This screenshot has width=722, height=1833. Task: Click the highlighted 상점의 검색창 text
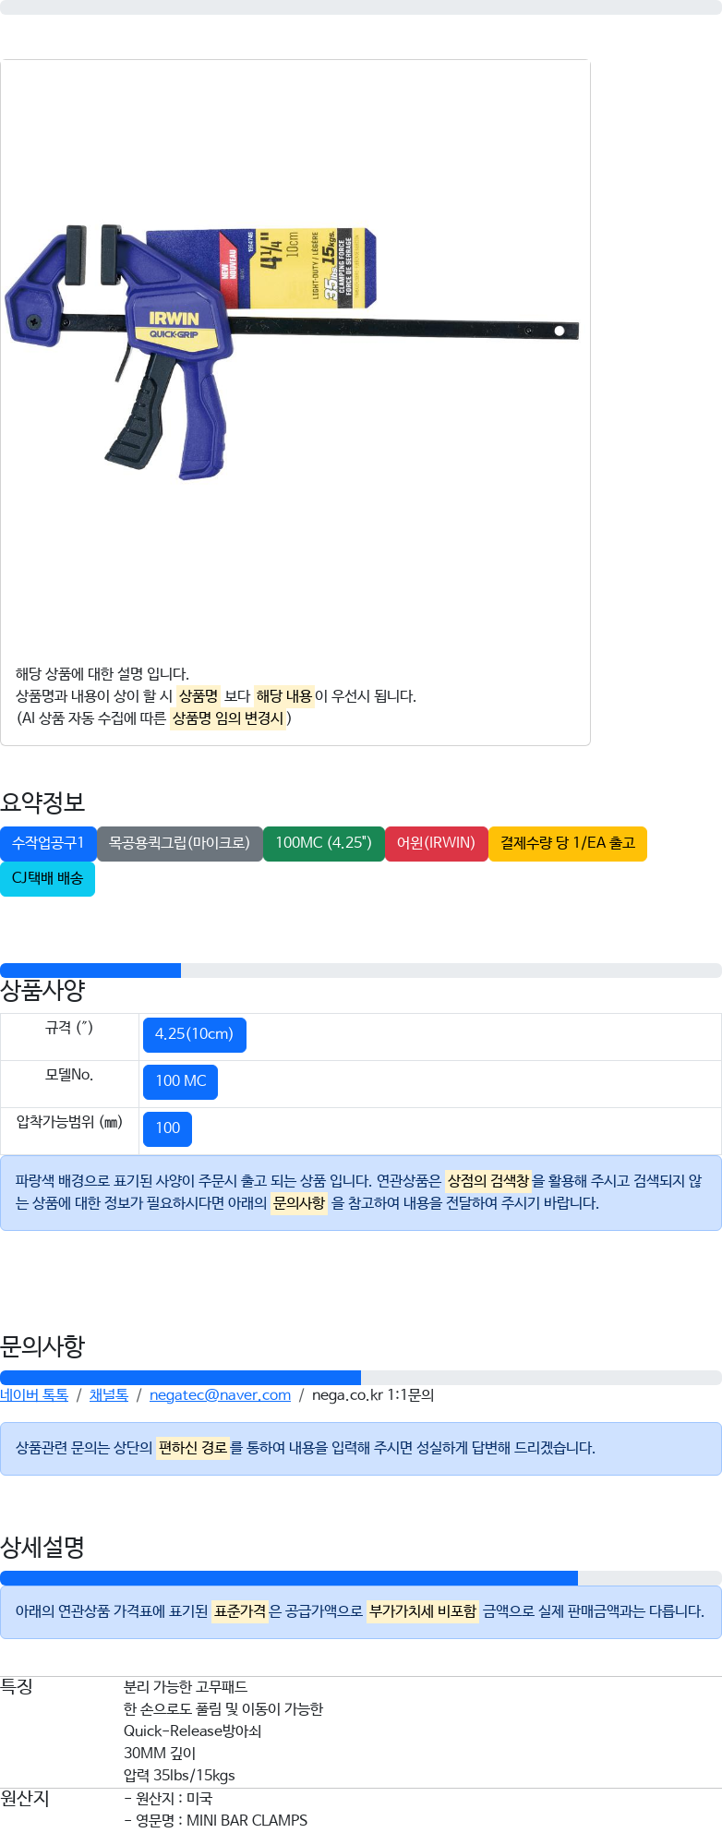tap(488, 1181)
